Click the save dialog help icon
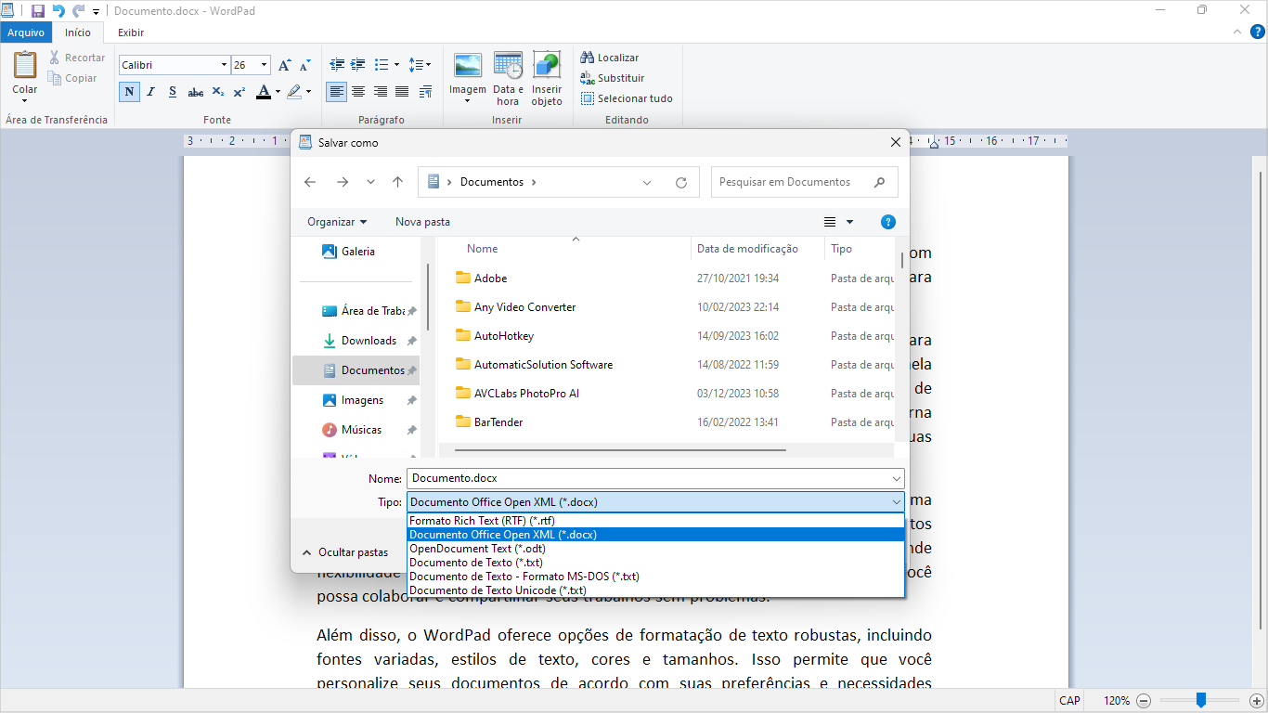This screenshot has width=1268, height=713. click(888, 222)
